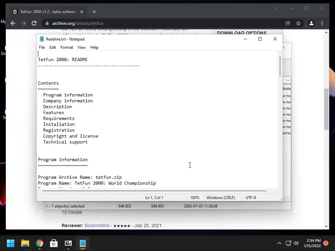The image size is (335, 251).
Task: Click the 'Technical support' contents line
Action: click(x=65, y=142)
